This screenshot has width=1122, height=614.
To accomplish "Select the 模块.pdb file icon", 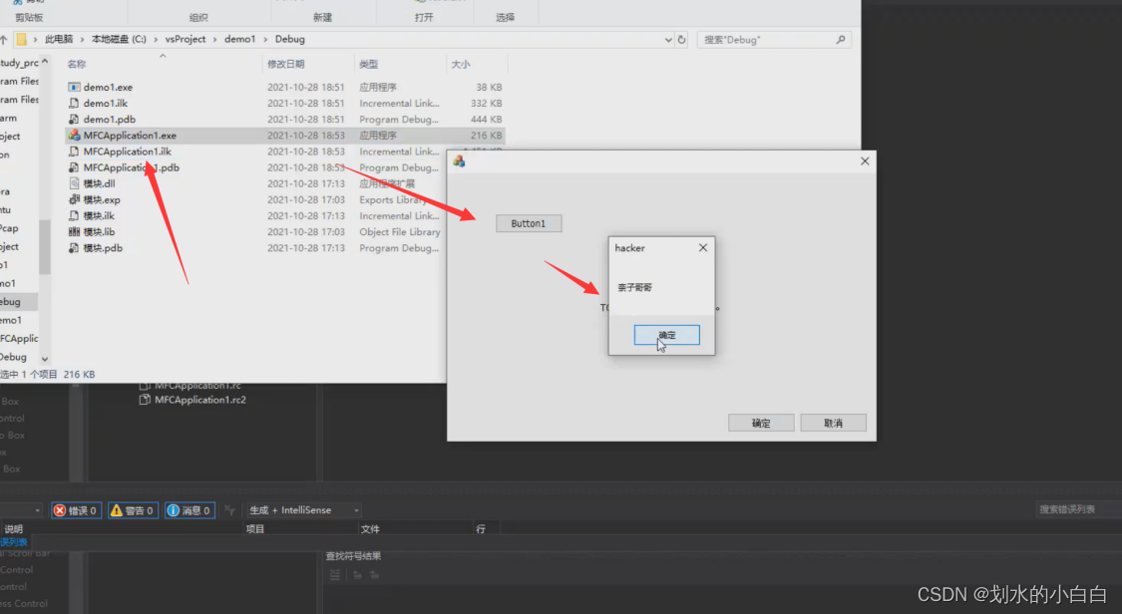I will (x=74, y=248).
